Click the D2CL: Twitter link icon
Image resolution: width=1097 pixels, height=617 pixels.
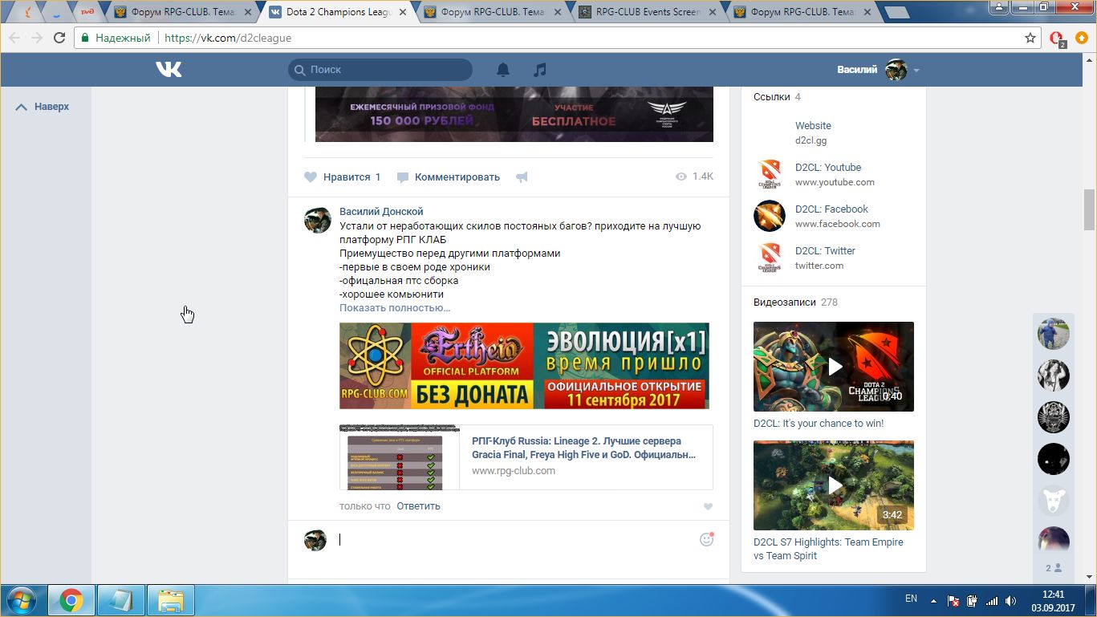click(770, 258)
